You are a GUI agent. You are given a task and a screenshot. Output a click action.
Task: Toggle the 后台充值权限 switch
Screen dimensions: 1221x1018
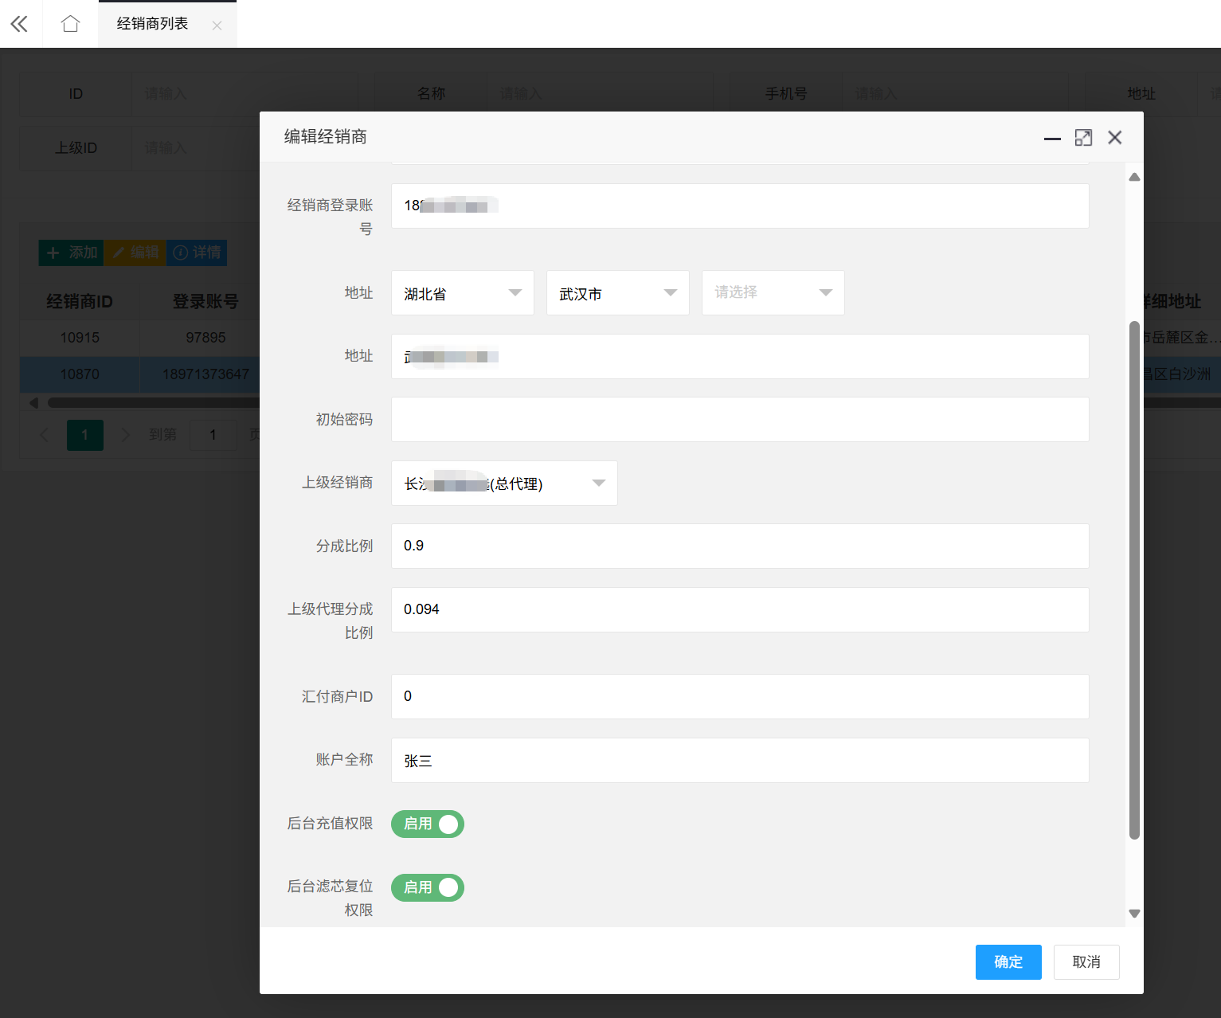pos(428,824)
